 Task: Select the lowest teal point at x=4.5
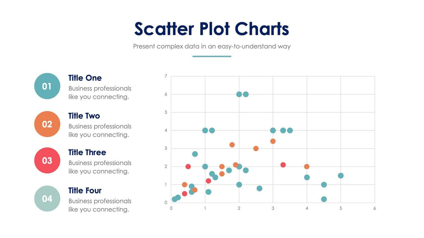coord(324,199)
